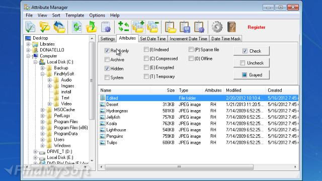Click the folder tree vertical scrollbar thumb
This screenshot has width=322, height=181.
pos(92,80)
